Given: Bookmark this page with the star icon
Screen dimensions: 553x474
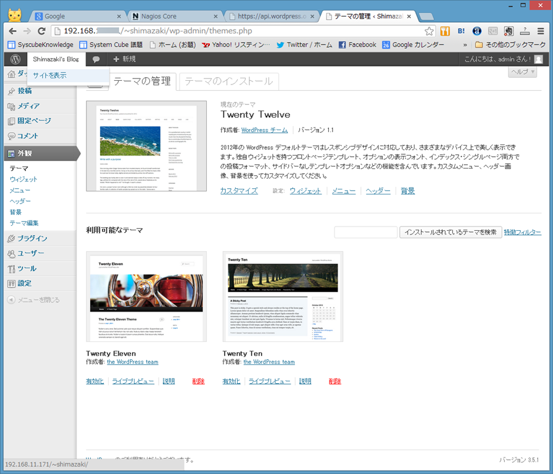Looking at the screenshot, I should click(x=429, y=31).
